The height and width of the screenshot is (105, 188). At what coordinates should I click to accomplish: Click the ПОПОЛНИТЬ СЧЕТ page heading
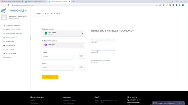pos(48,14)
